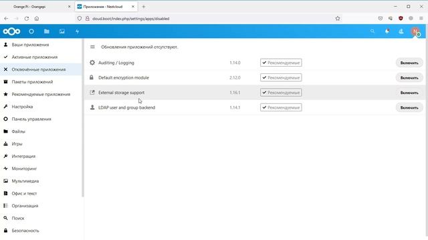
Task: Open the uBlock shield extension icon
Action: [x=401, y=19]
